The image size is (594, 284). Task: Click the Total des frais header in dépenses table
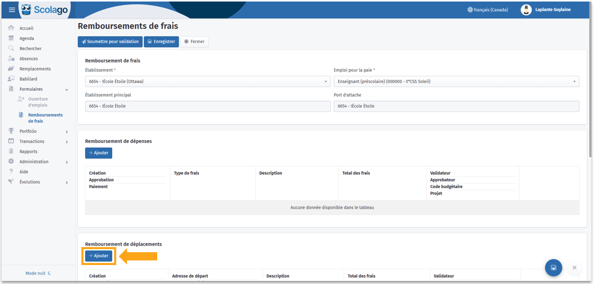pos(356,173)
